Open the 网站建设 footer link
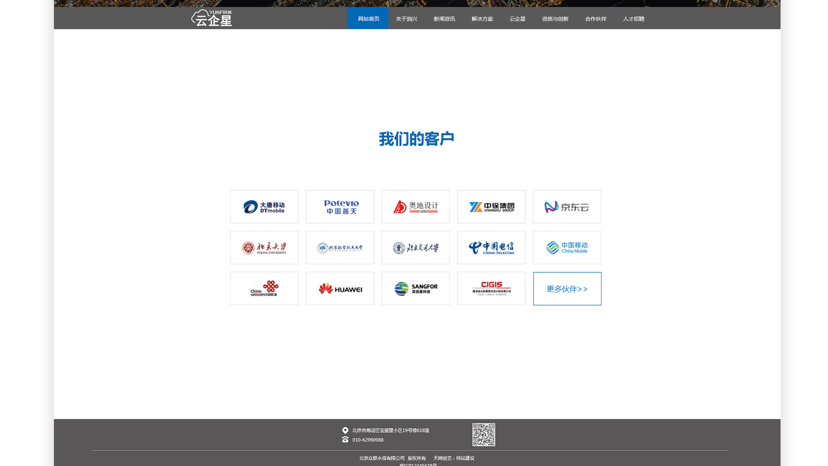 465,458
